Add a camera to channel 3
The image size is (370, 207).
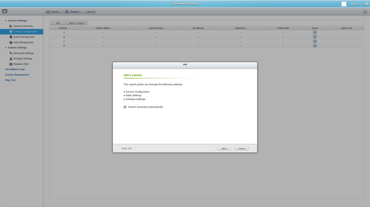pos(315,41)
